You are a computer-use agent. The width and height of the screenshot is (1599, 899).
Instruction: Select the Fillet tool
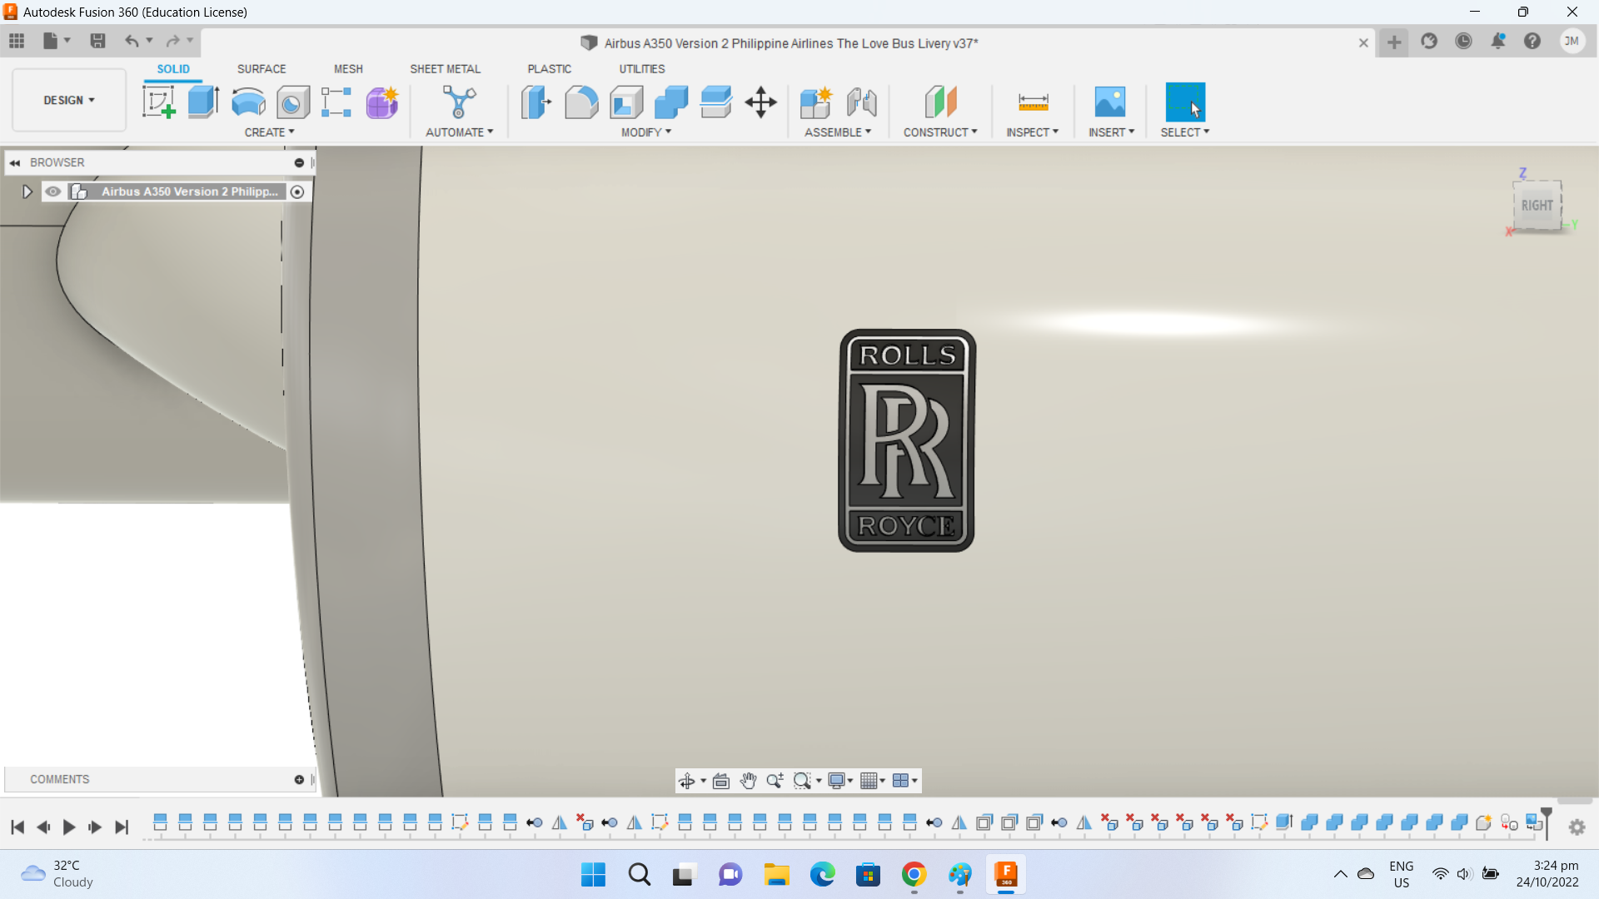[581, 102]
